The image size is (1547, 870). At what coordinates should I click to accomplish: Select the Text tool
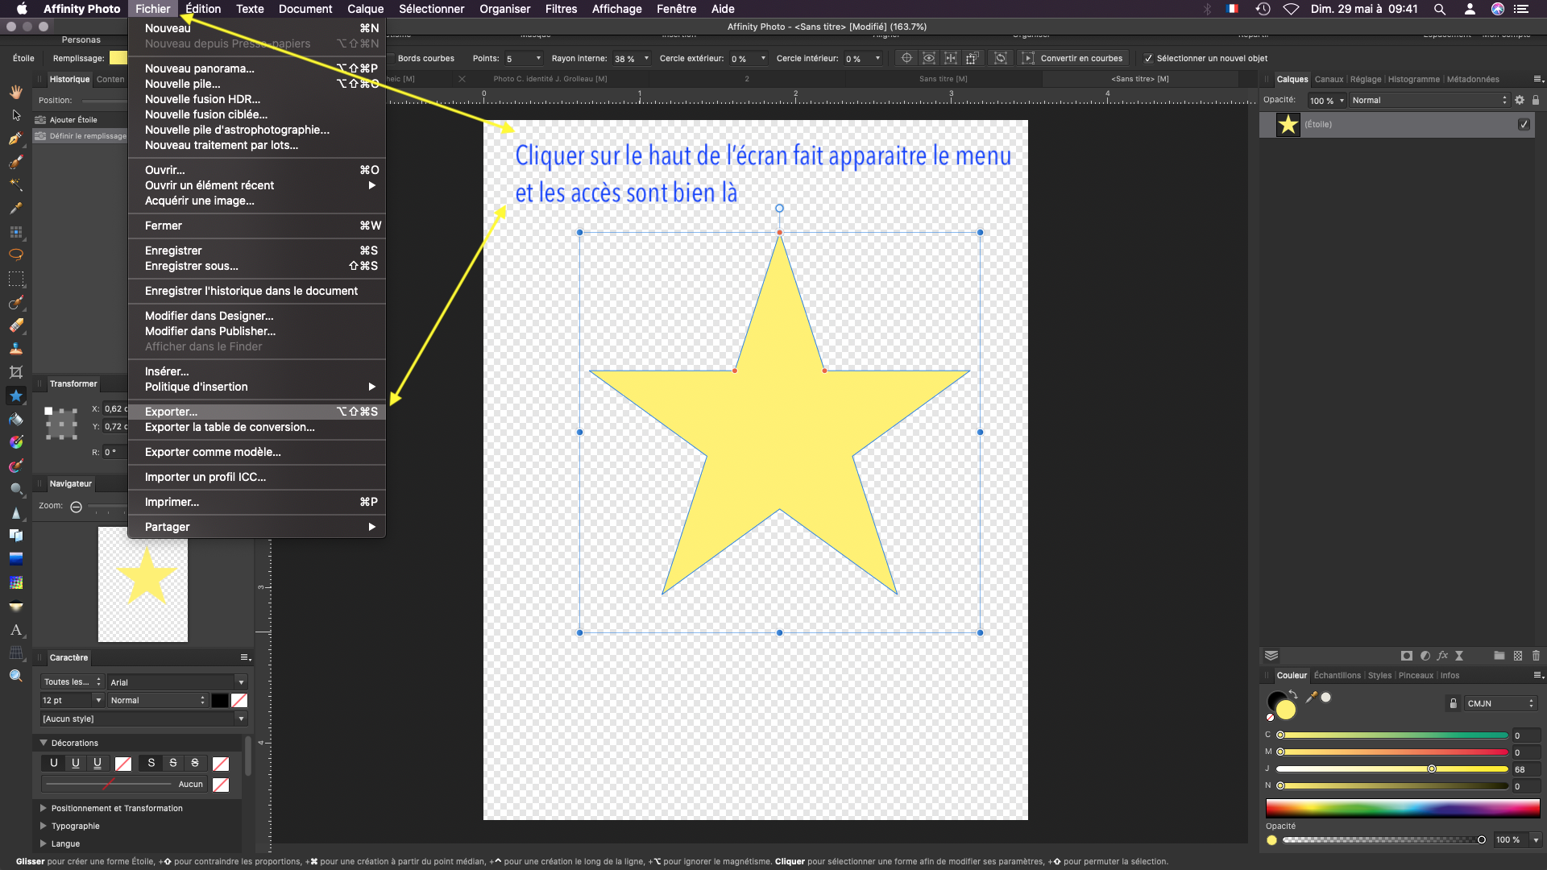tap(15, 630)
